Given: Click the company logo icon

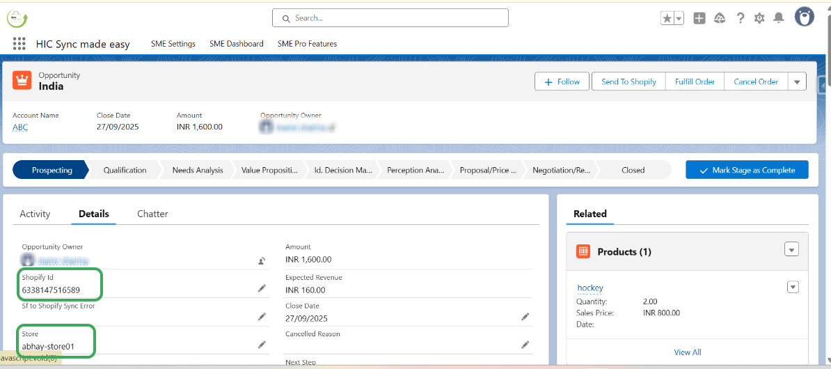Looking at the screenshot, I should [17, 18].
